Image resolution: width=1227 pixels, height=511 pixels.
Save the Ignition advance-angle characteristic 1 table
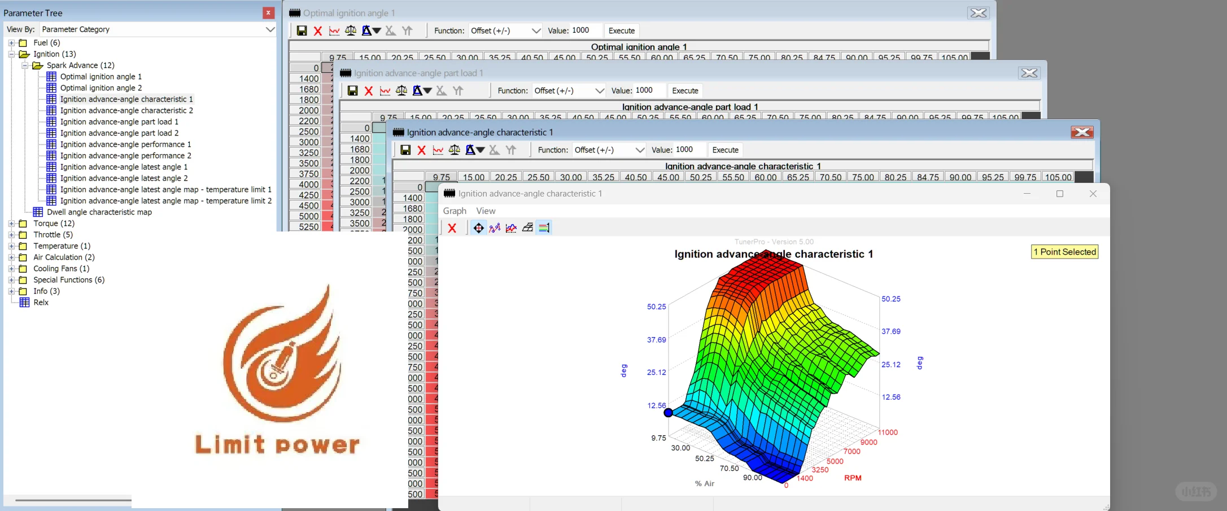[x=405, y=150]
